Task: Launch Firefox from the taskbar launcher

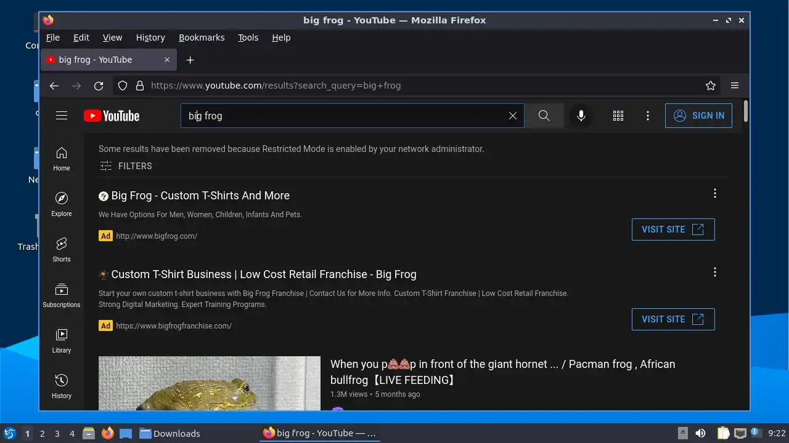Action: click(x=108, y=433)
